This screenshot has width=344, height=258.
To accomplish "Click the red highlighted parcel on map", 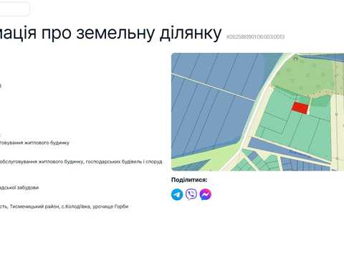I will (300, 108).
